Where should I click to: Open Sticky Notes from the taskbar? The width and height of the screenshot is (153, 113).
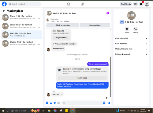pos(67,111)
